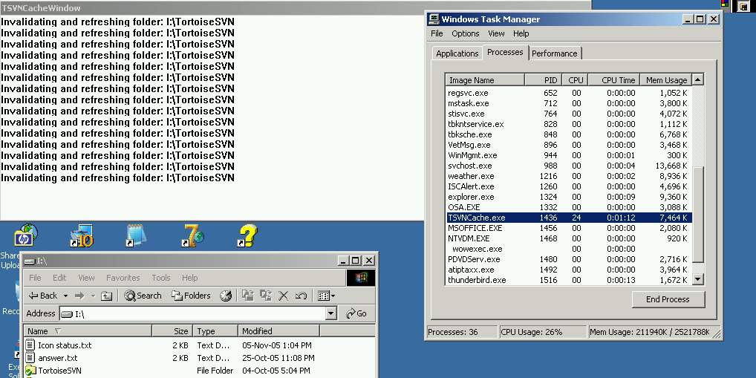Click the TSVNCacheWindow title bar

tap(296, 8)
